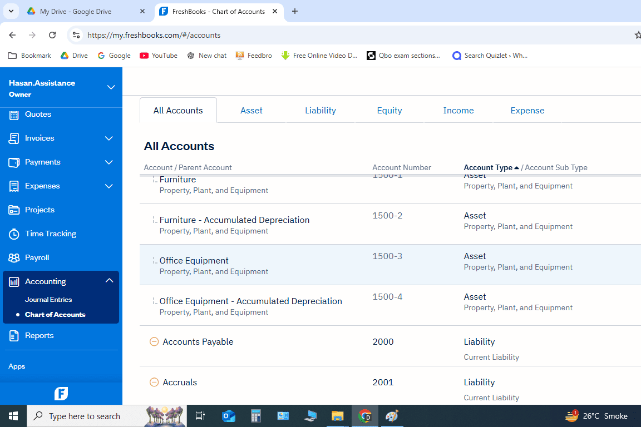Open the Qbo exam sections bookmark

pyautogui.click(x=403, y=56)
